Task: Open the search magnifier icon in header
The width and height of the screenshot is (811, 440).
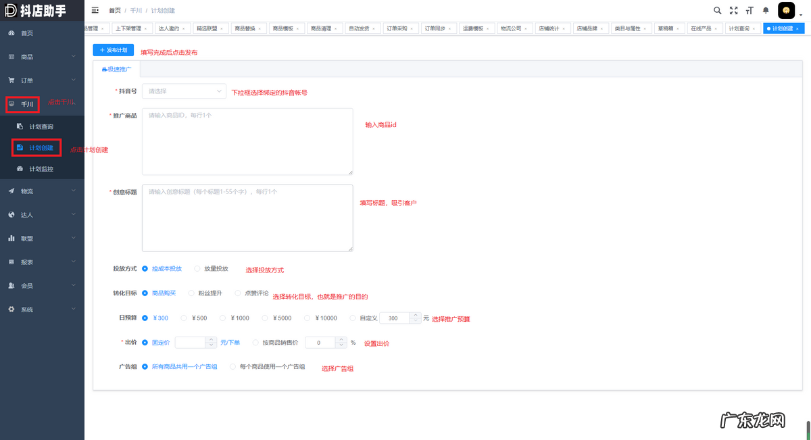Action: pos(718,10)
